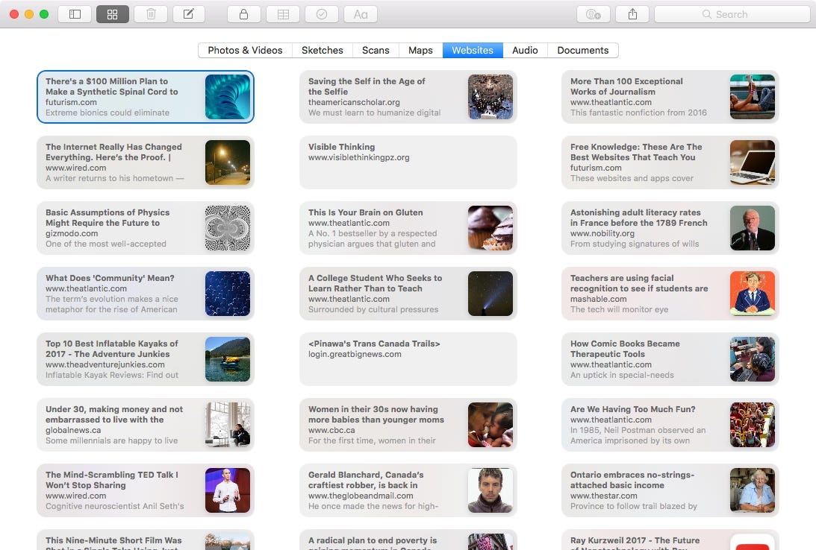Switch to the Documents tab
816x550 pixels.
tap(583, 51)
